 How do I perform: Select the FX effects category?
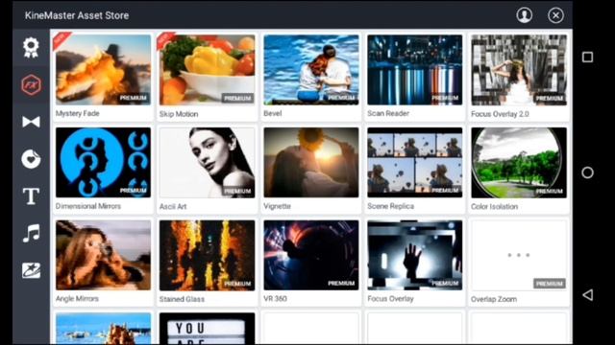click(x=31, y=85)
